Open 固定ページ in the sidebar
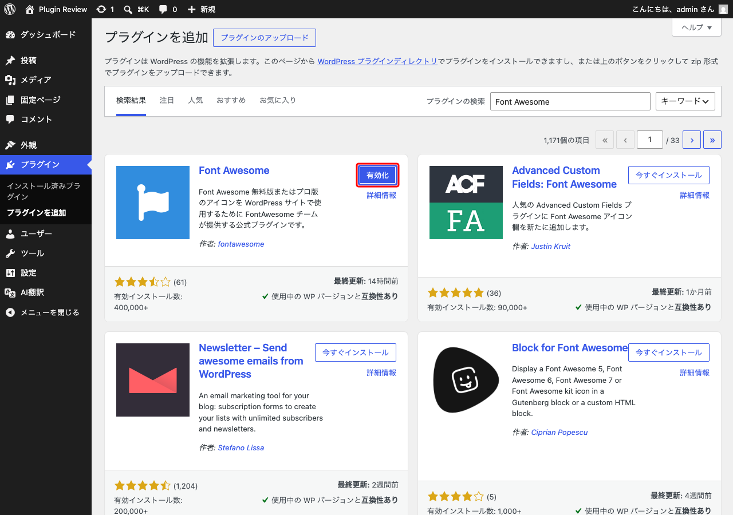The image size is (733, 515). 46,100
